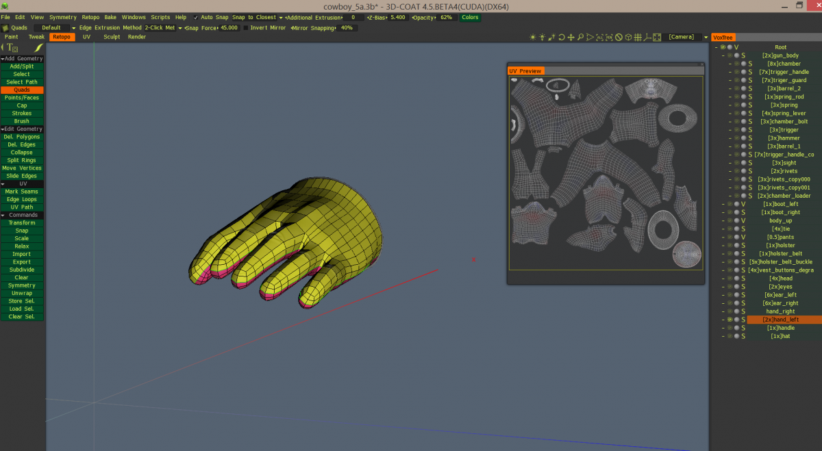The width and height of the screenshot is (822, 451).
Task: Enable the Invert Mirror checkbox
Action: click(247, 28)
